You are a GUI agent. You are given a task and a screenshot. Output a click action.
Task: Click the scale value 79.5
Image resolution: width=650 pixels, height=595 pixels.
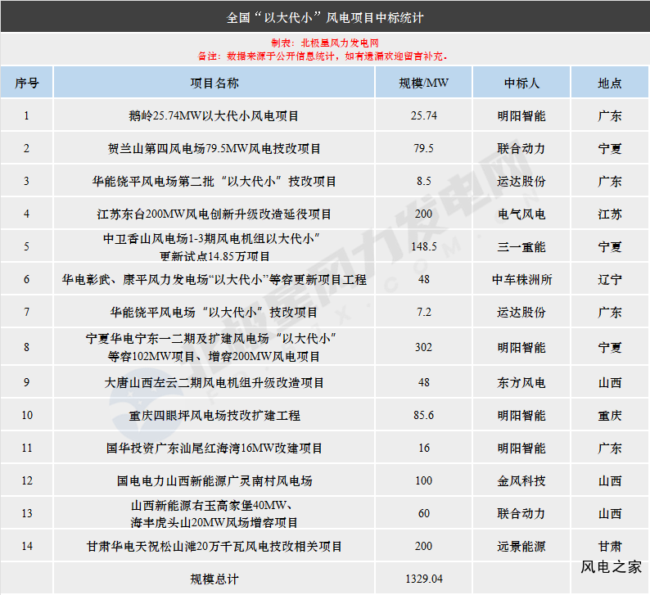pos(424,148)
